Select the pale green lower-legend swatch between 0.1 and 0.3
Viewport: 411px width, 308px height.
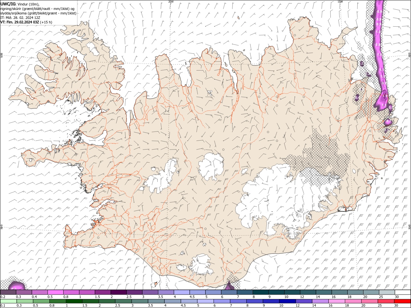[x=8, y=301]
